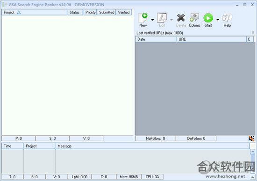Open the dropdown arrow next to New
This screenshot has height=181, width=257.
152,20
